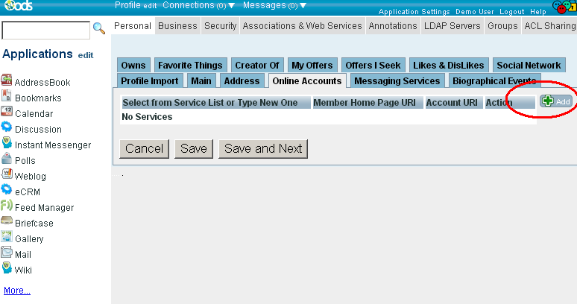Click the green plus Add button
Screen dimensions: 577x304
[556, 101]
